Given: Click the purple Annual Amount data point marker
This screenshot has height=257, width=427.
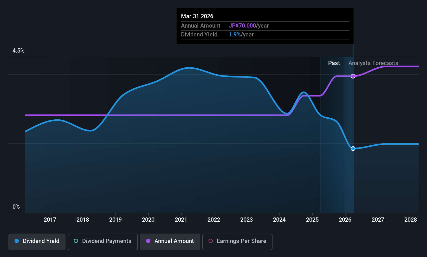Looking at the screenshot, I should coord(353,76).
